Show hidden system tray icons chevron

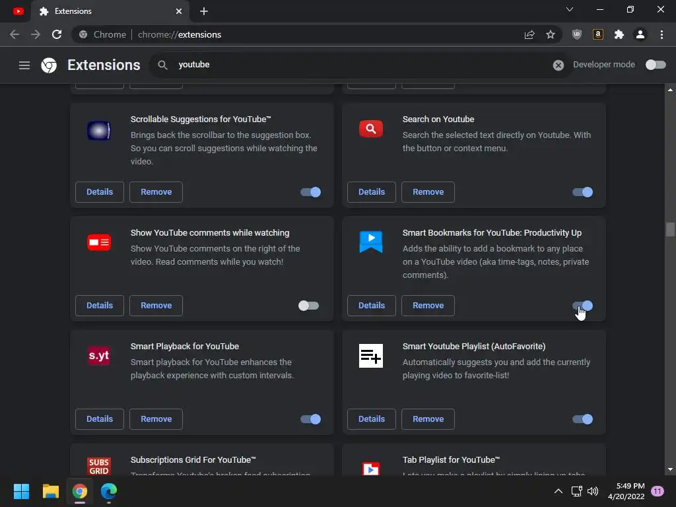tap(558, 491)
